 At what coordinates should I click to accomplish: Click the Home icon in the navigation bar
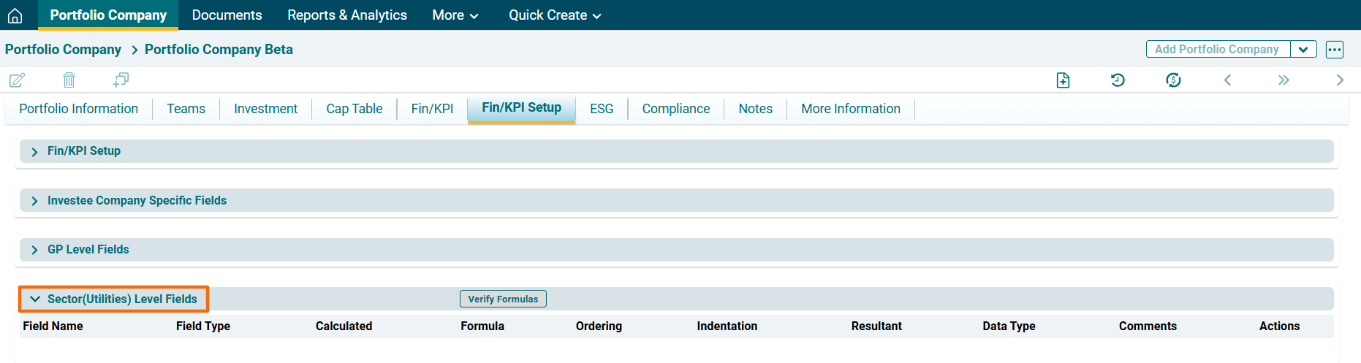pyautogui.click(x=15, y=15)
